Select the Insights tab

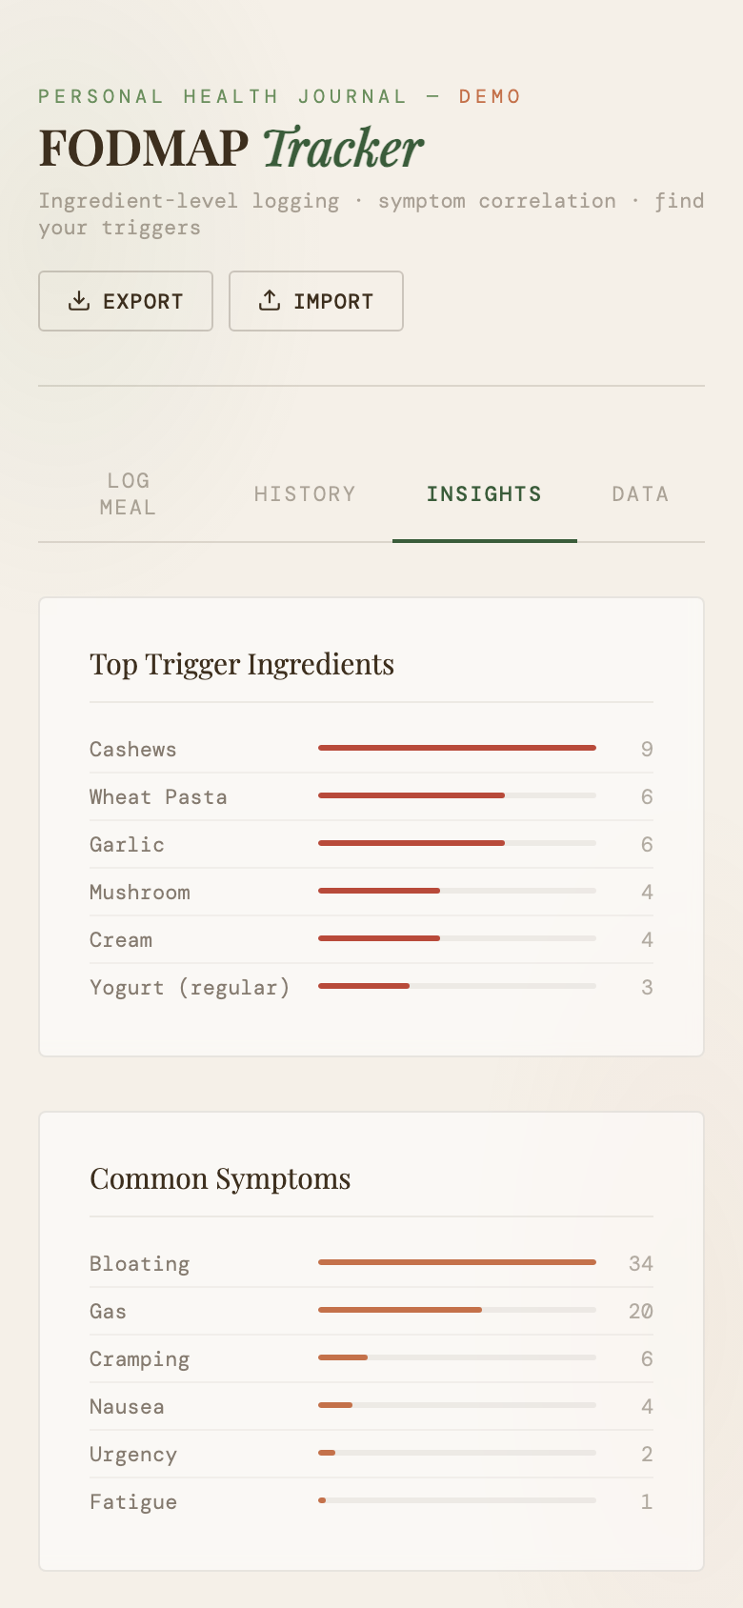point(484,493)
